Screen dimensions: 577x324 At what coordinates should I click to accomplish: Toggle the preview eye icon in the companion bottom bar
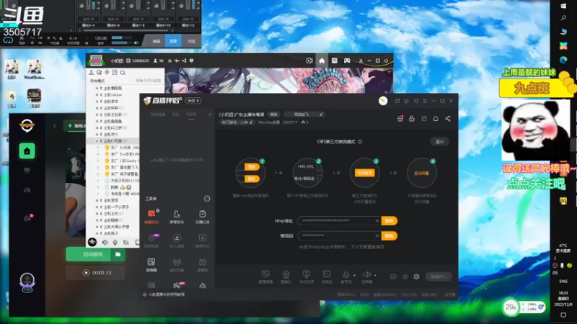(405, 276)
